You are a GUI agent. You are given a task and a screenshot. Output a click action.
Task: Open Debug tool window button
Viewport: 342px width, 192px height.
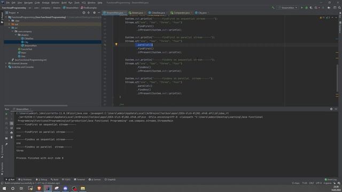point(42,179)
